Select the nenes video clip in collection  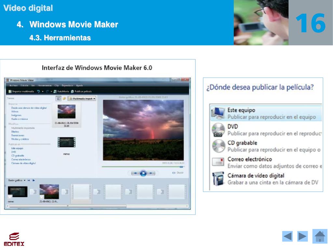(66, 142)
